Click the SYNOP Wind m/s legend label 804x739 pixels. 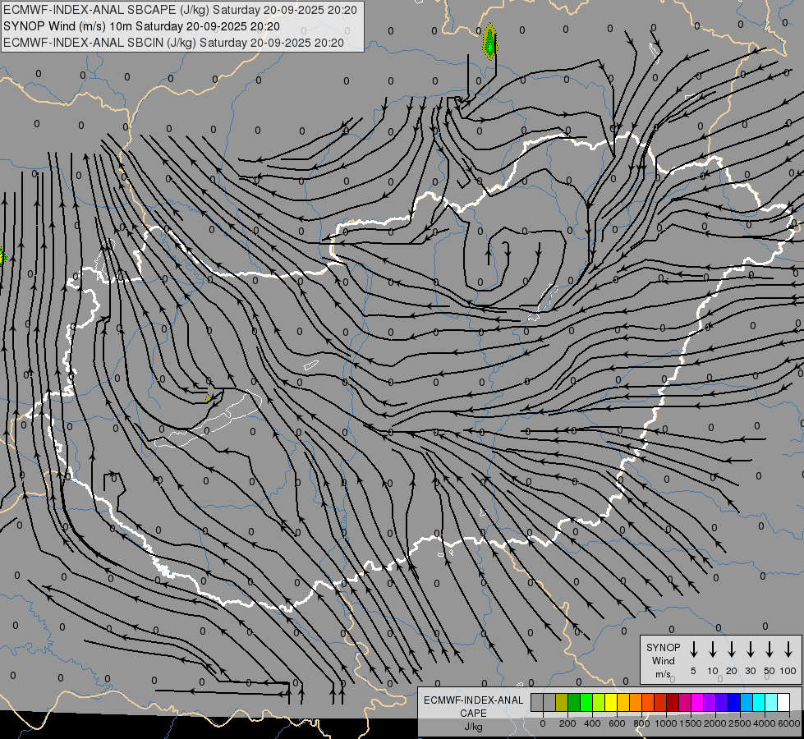[663, 660]
